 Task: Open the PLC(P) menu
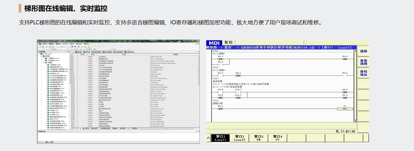tap(65, 44)
